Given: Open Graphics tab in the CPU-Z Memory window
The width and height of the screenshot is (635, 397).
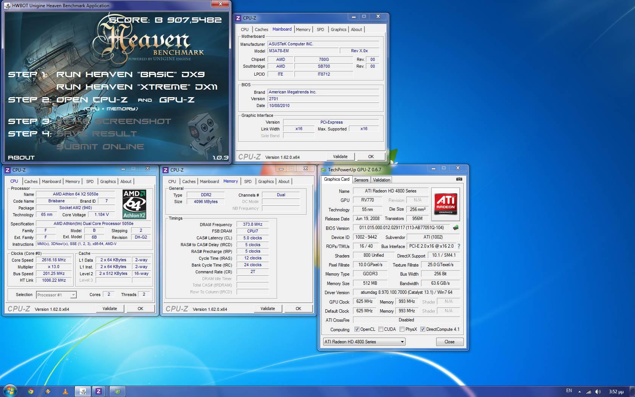Looking at the screenshot, I should tap(266, 181).
